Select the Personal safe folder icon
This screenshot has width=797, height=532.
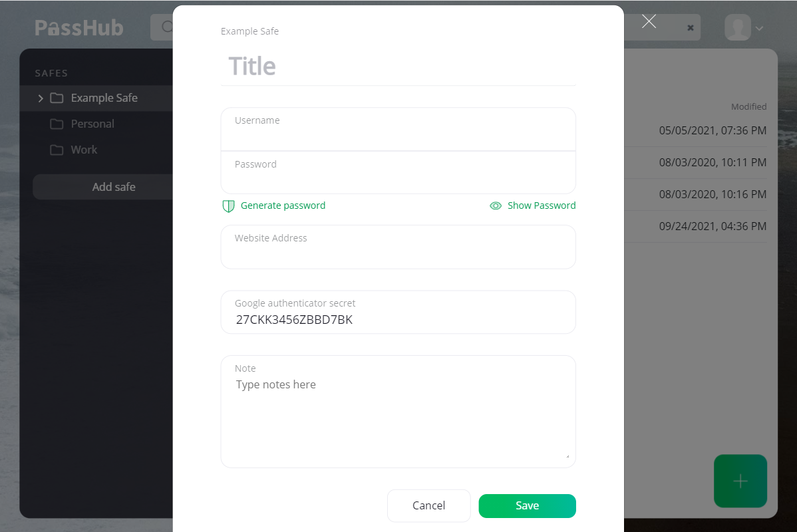click(x=57, y=124)
